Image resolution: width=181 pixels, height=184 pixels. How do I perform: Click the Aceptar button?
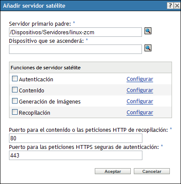click(113, 171)
